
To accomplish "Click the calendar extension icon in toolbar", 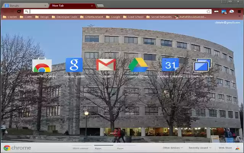I will [224, 12].
